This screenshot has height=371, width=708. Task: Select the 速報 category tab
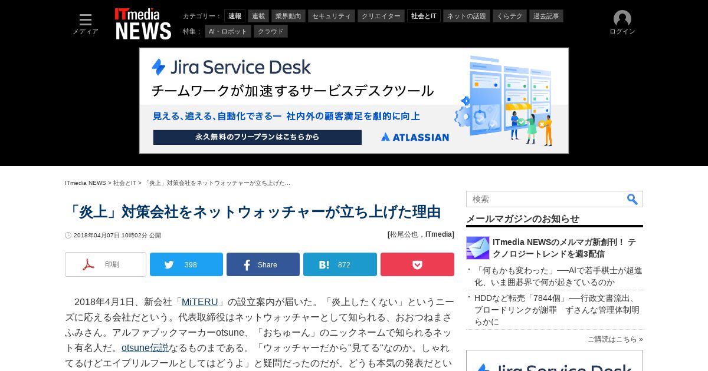coord(235,16)
